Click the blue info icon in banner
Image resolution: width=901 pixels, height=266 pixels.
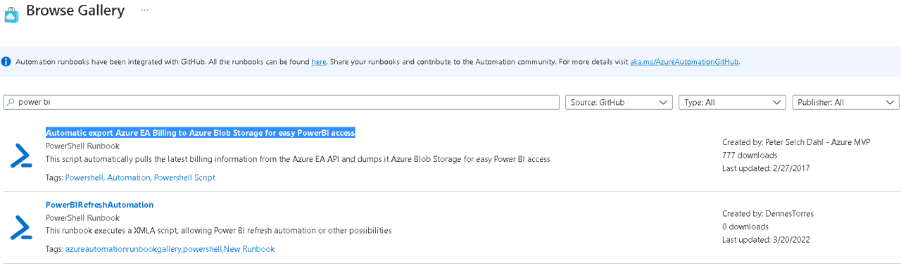(x=7, y=62)
